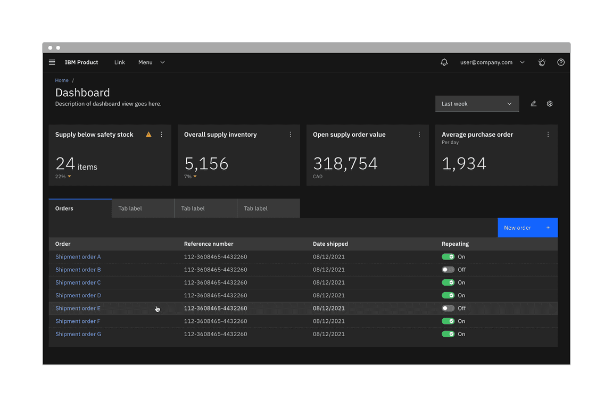Turn off repeating for Shipment order A
The height and width of the screenshot is (408, 613).
pos(448,256)
